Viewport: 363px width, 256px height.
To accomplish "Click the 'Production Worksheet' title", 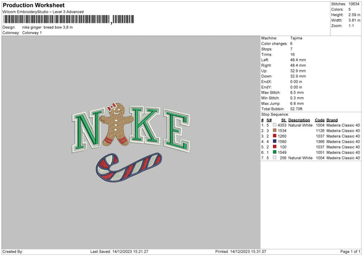I will point(34,5).
